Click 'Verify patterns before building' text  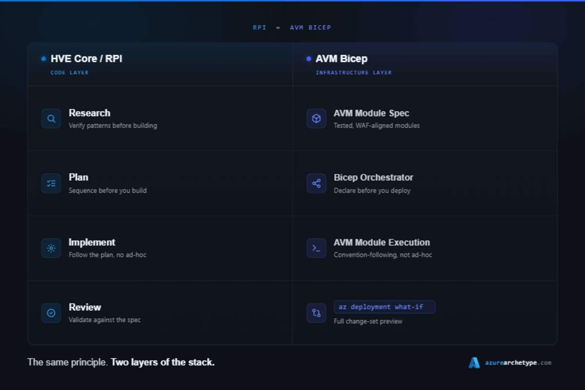point(113,126)
